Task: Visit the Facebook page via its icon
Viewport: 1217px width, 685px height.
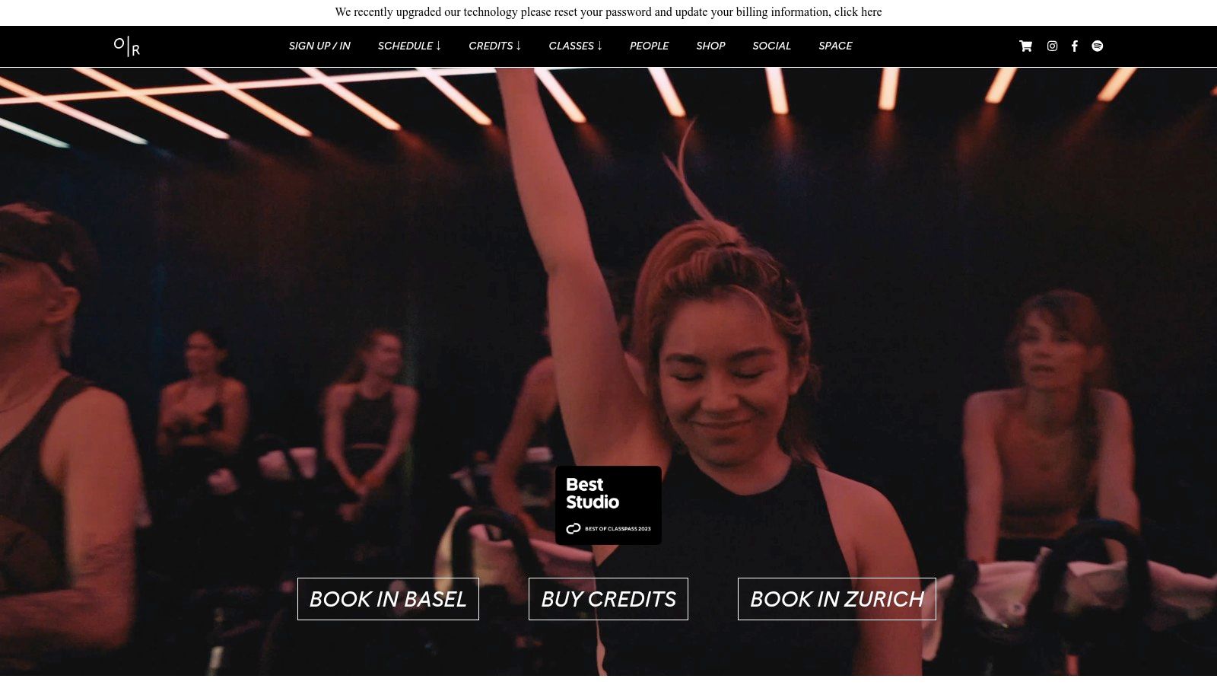Action: coord(1074,46)
